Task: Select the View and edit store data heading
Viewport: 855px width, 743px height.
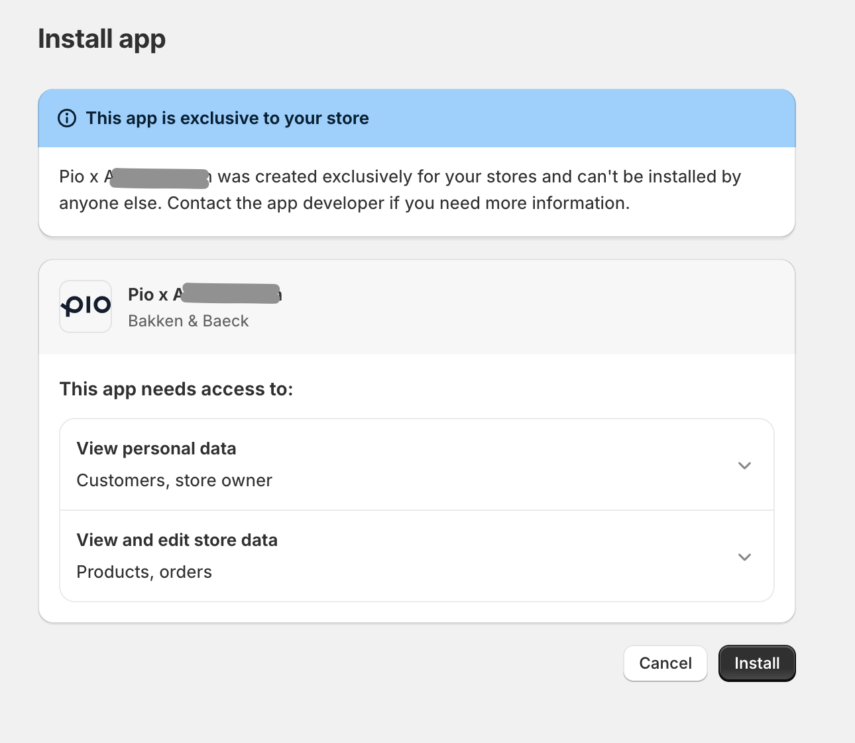Action: (177, 540)
